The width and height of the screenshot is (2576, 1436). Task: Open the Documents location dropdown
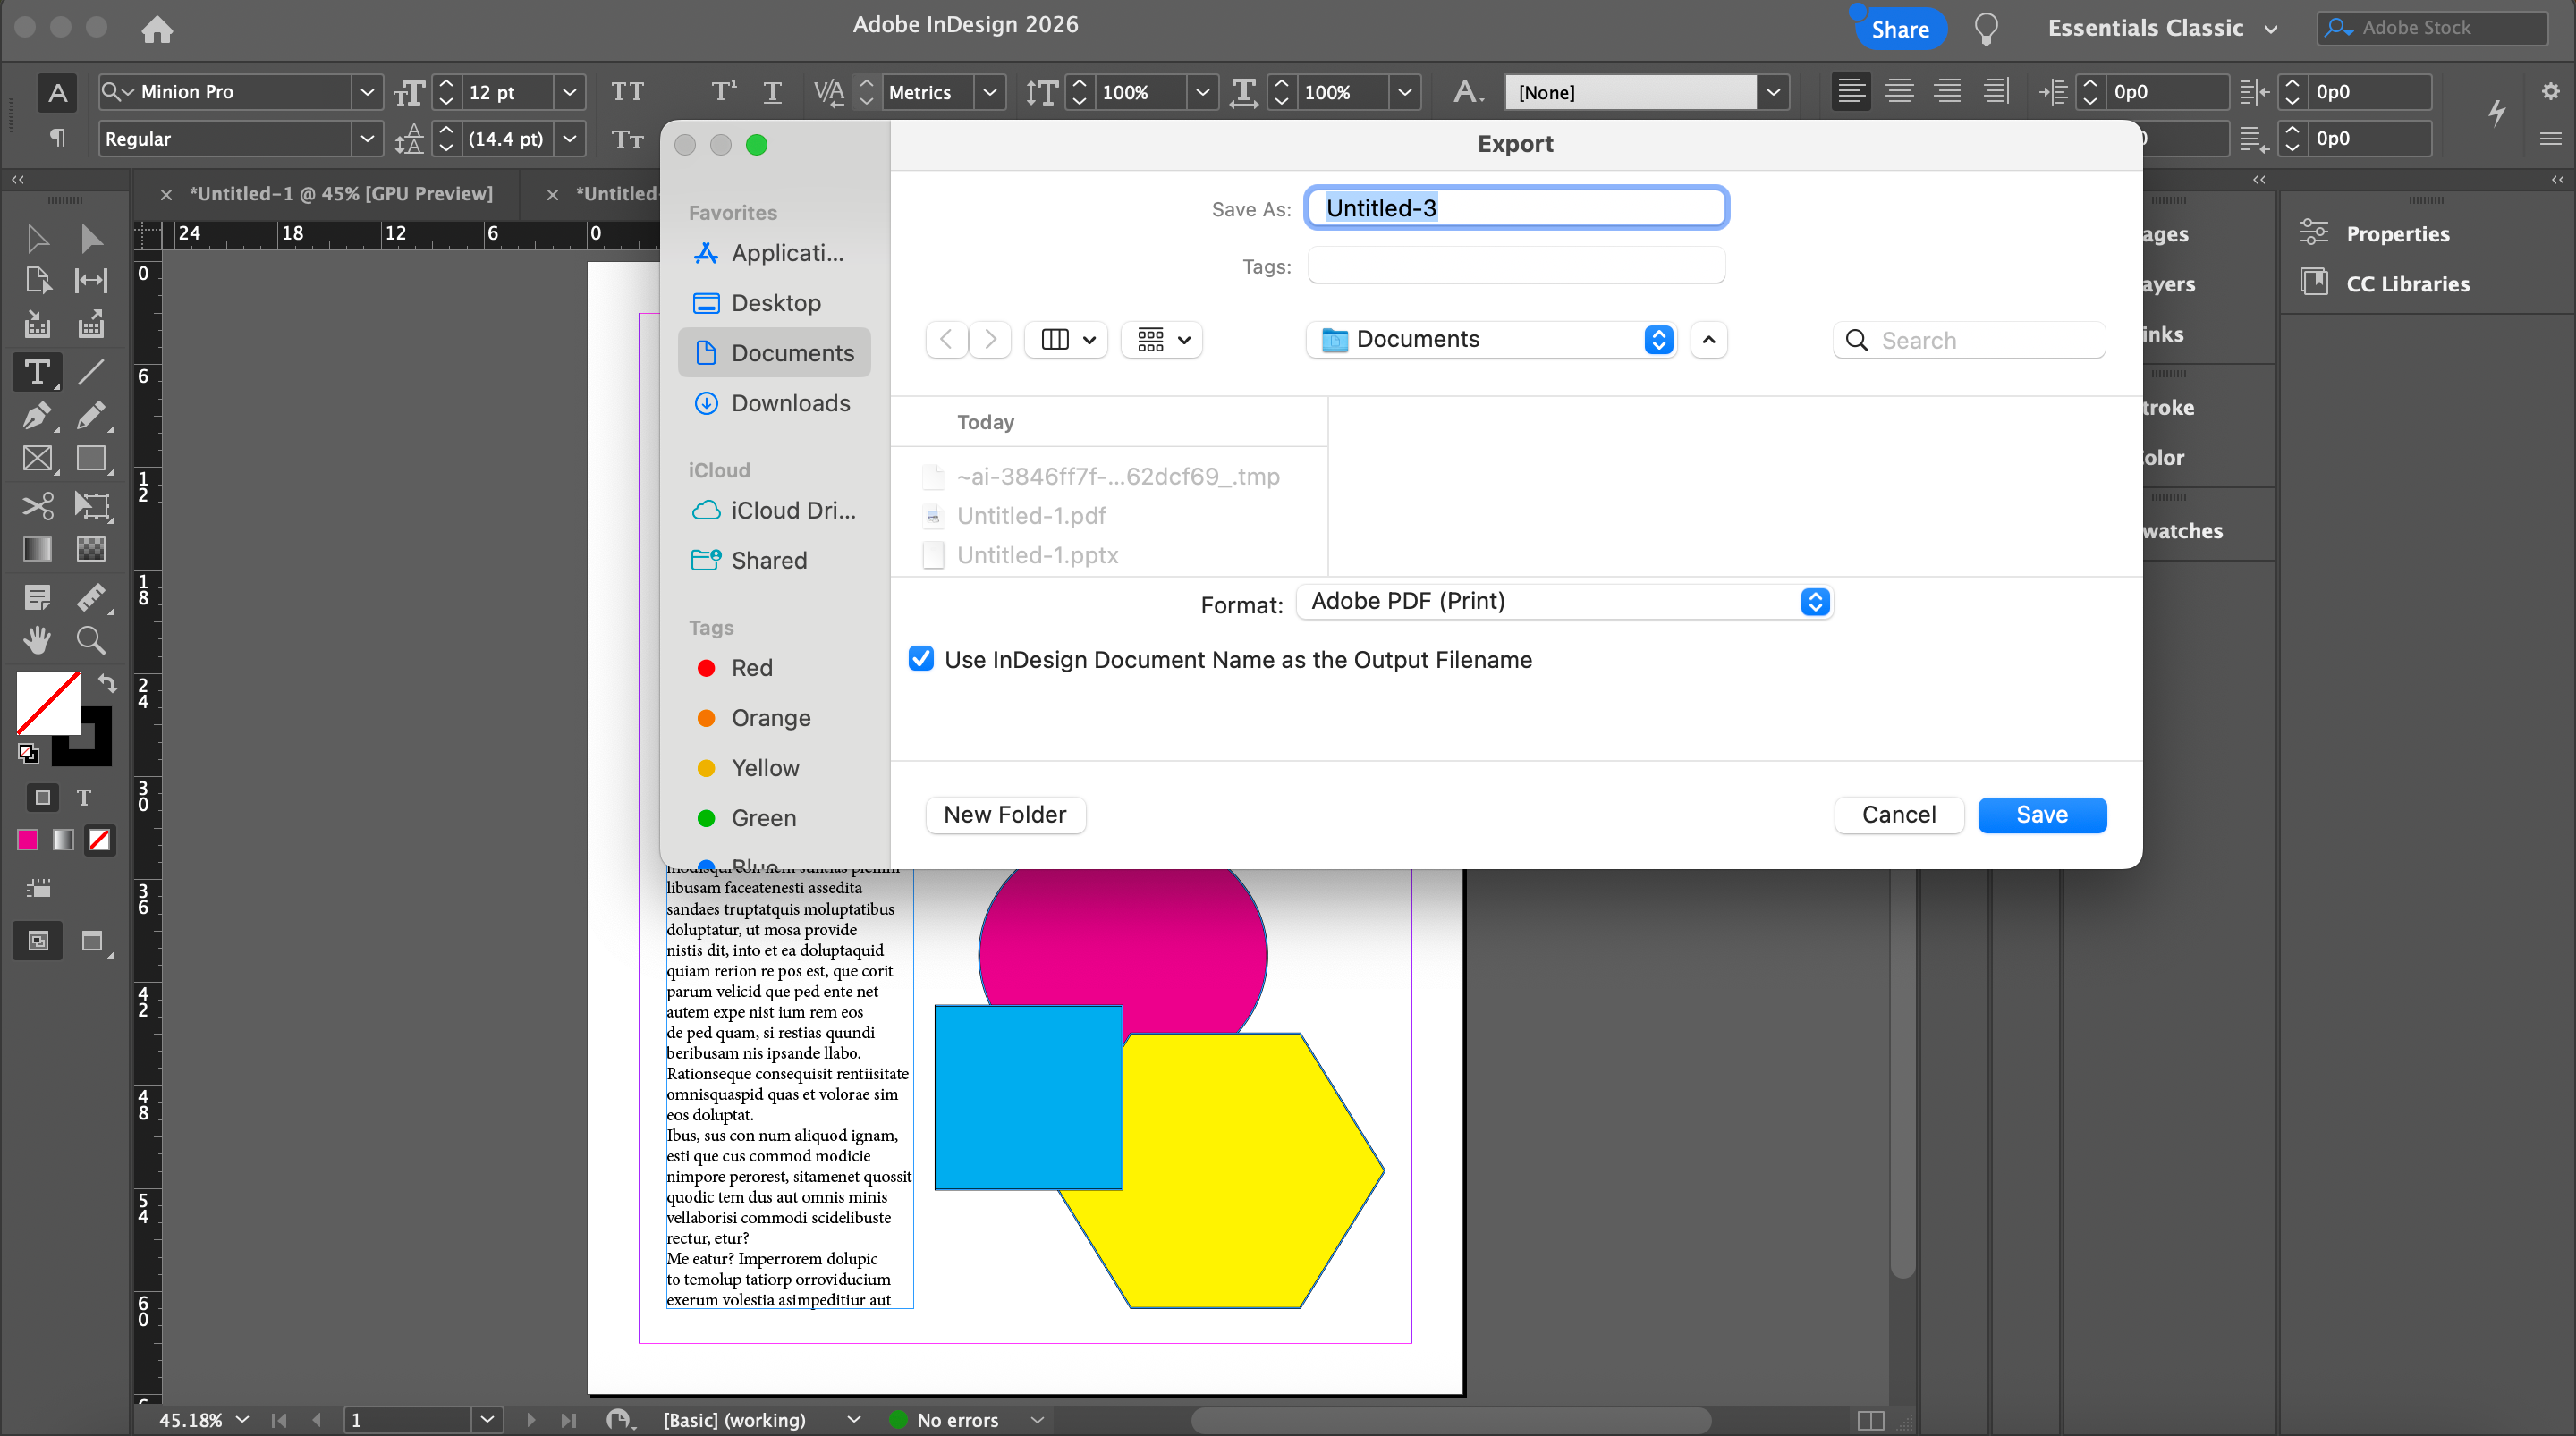point(1491,340)
